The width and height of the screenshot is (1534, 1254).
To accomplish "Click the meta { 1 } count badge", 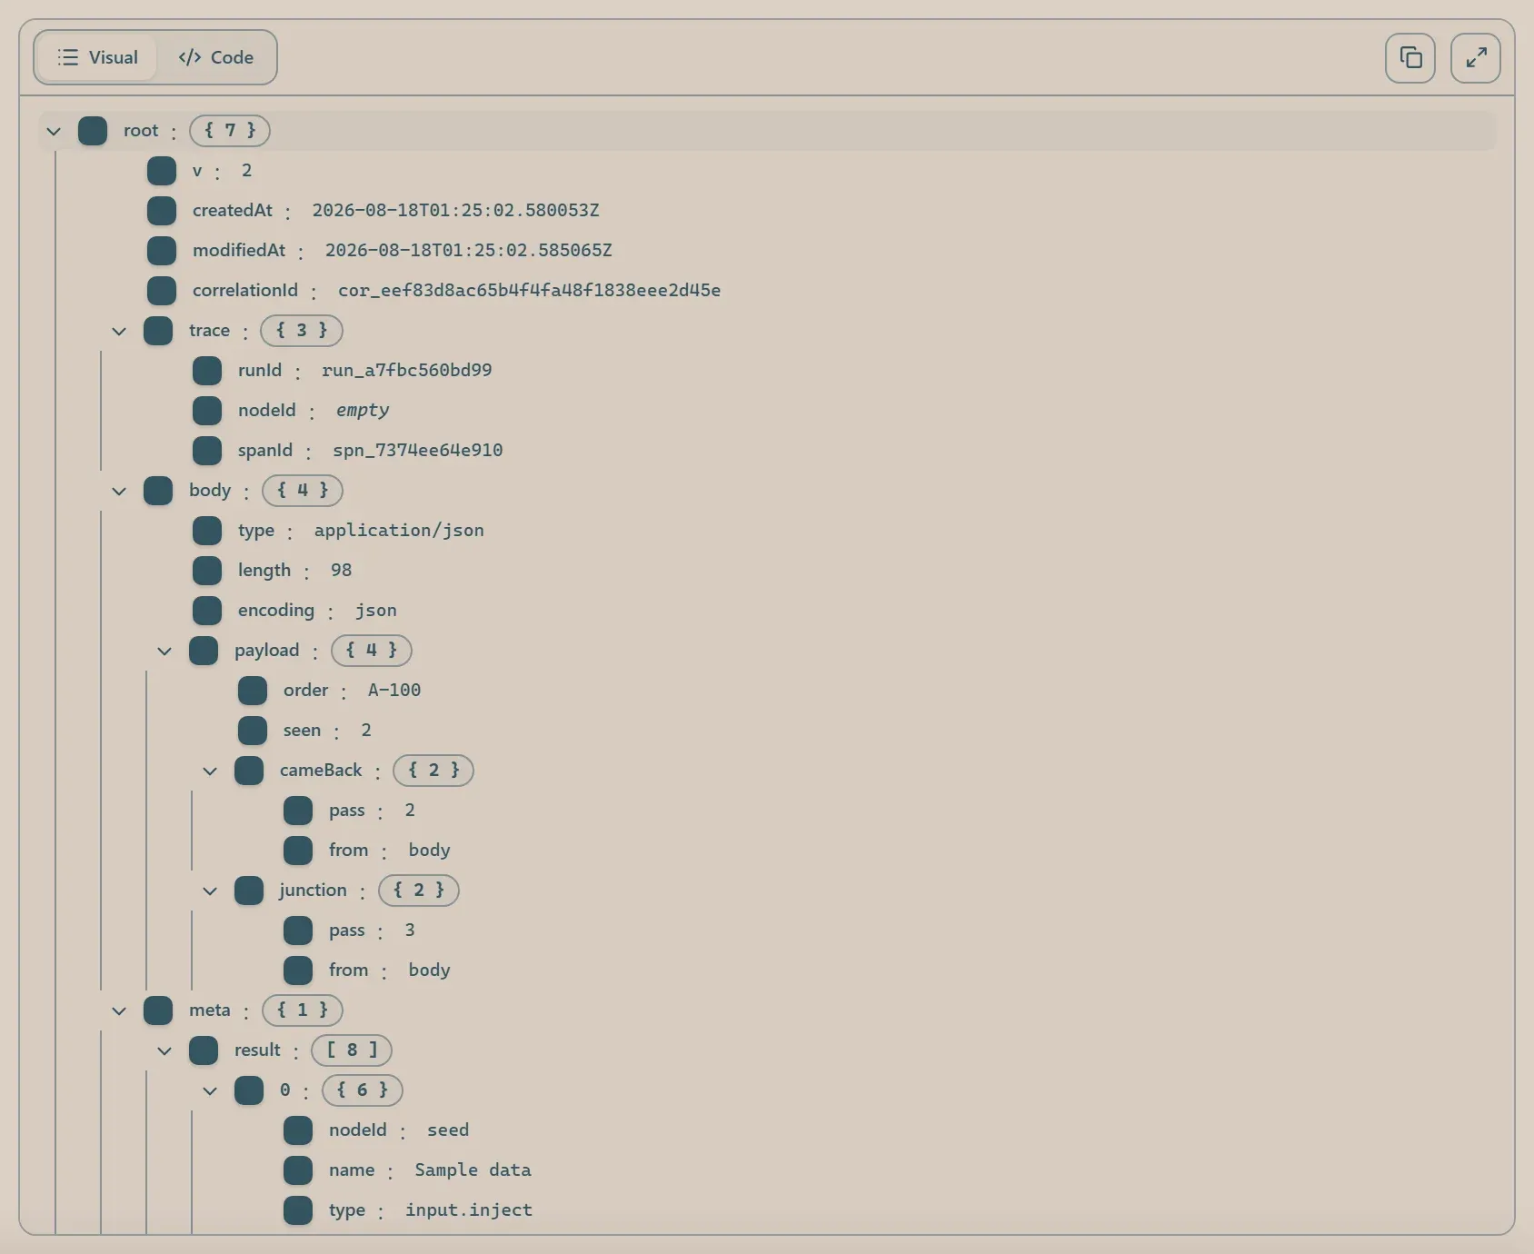I will point(303,1010).
